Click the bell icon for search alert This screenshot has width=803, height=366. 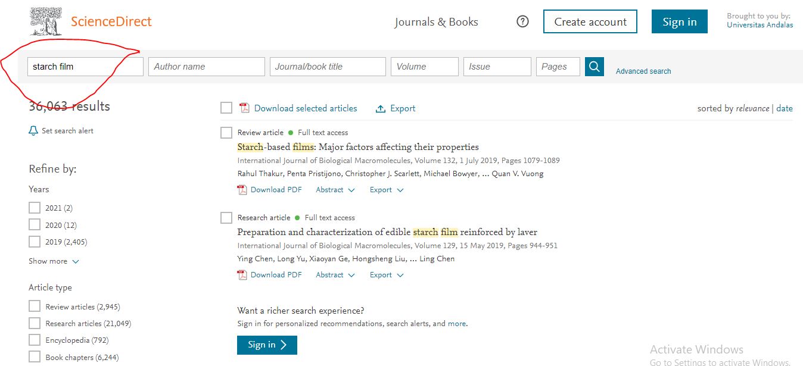33,131
